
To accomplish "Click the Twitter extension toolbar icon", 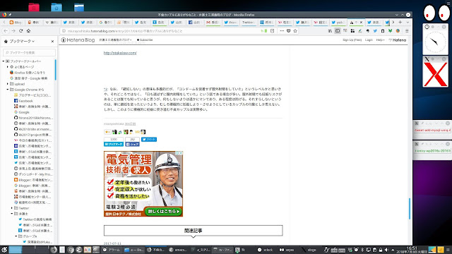I will 375,31.
